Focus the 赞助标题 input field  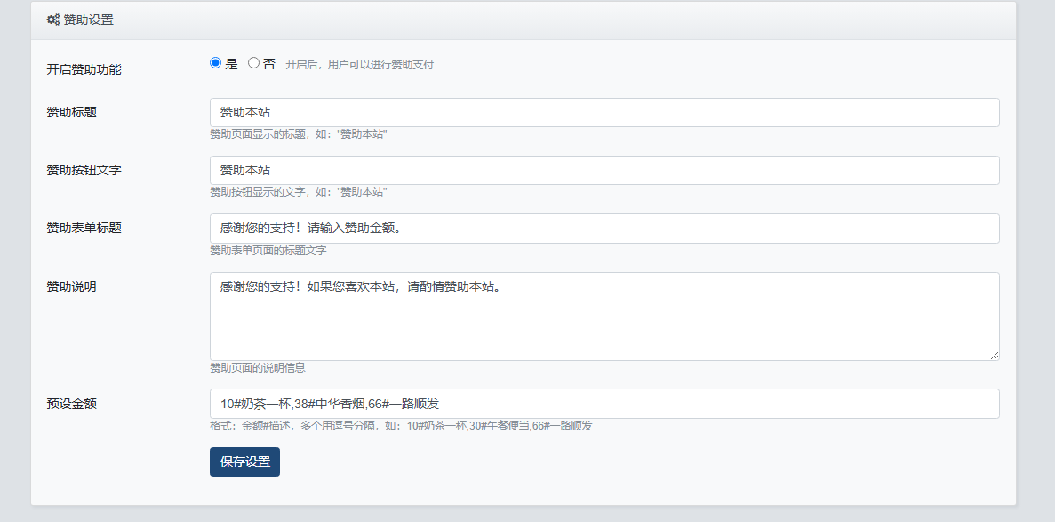[604, 113]
